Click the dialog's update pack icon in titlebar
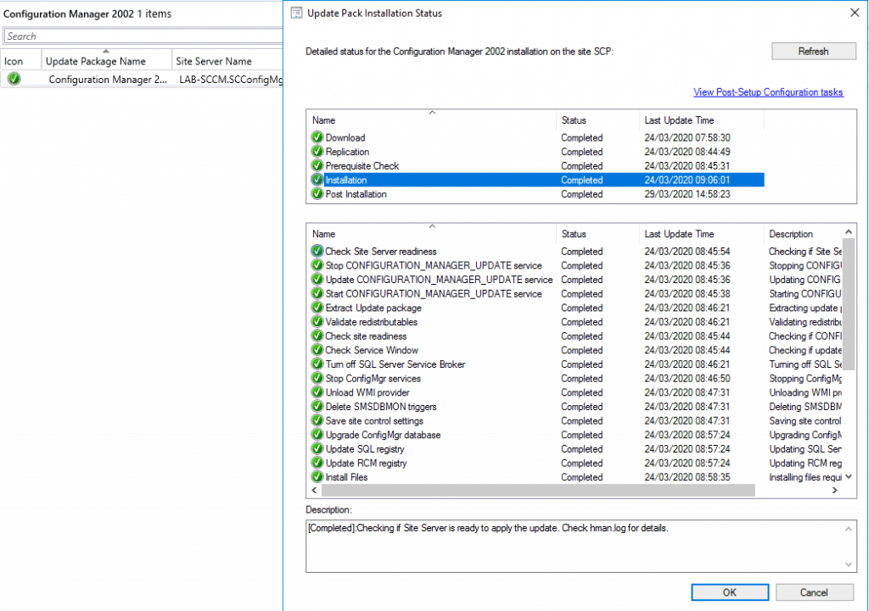Screen dimensions: 869x611 [296, 13]
